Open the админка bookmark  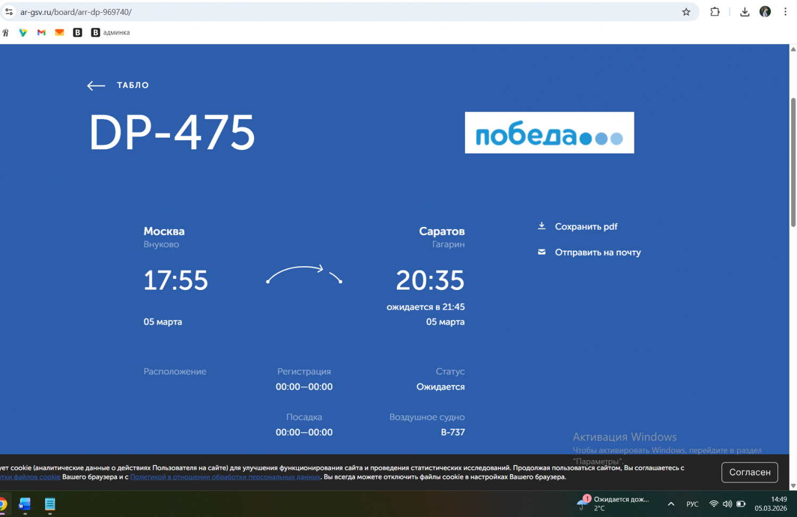tap(111, 32)
